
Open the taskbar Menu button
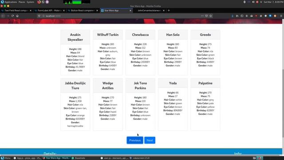pos(6,158)
